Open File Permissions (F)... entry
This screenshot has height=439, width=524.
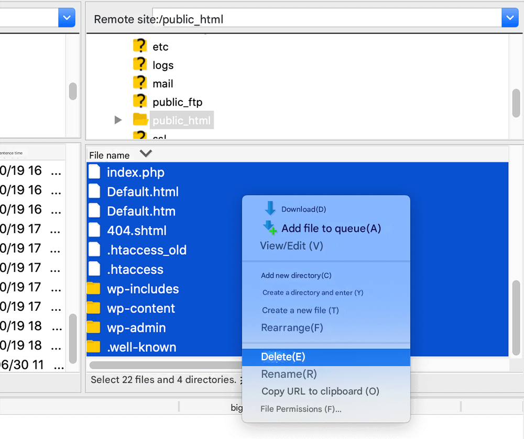point(301,409)
